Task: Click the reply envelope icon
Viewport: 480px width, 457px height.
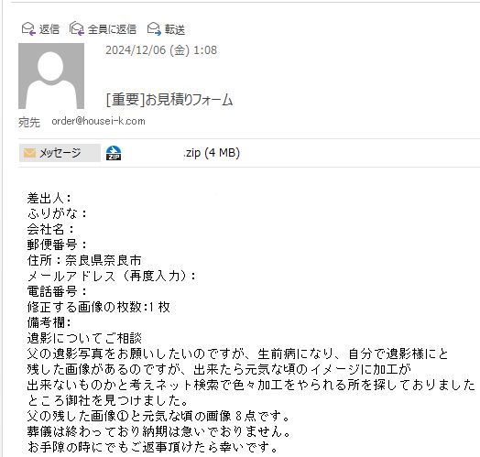Action: pyautogui.click(x=28, y=29)
